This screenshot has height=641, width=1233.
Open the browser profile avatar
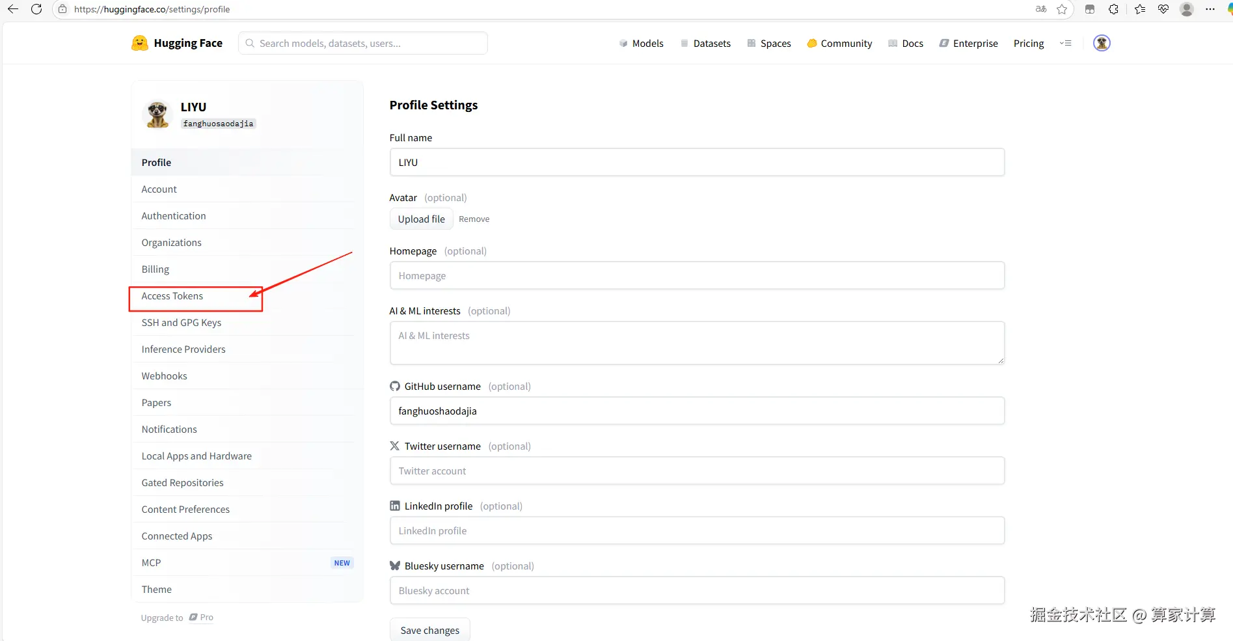(1187, 9)
